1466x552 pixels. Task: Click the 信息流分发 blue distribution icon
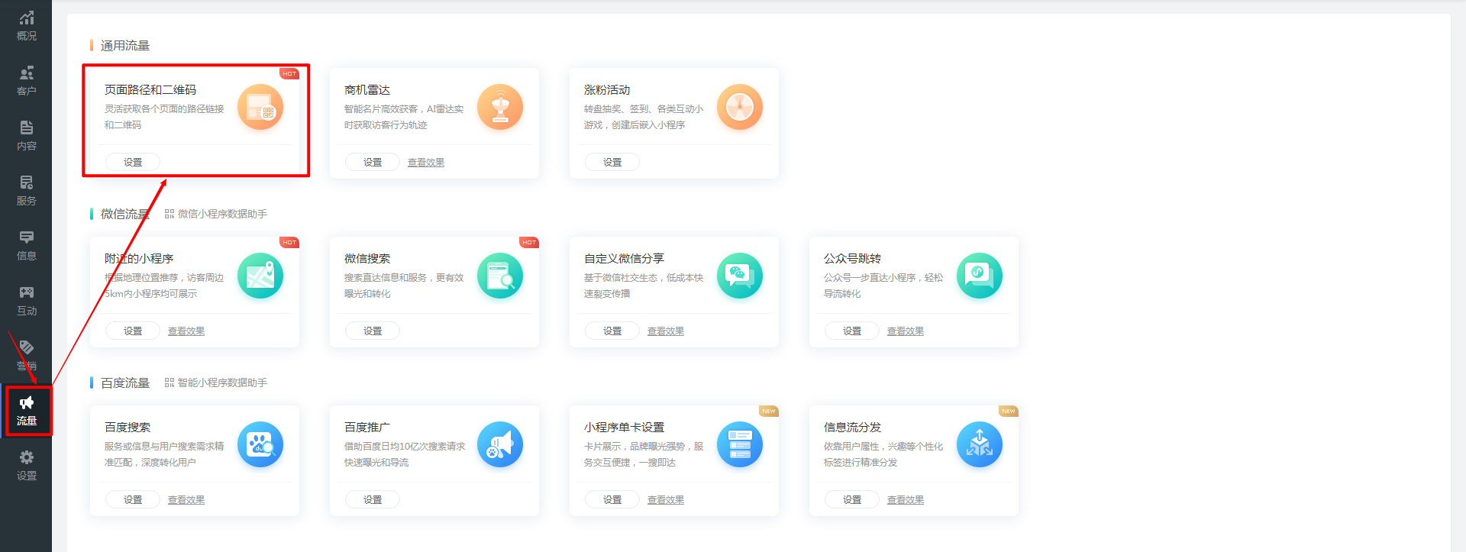979,444
